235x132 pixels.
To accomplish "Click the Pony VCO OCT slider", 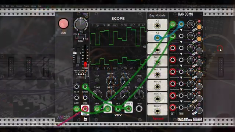I will (x=78, y=55).
